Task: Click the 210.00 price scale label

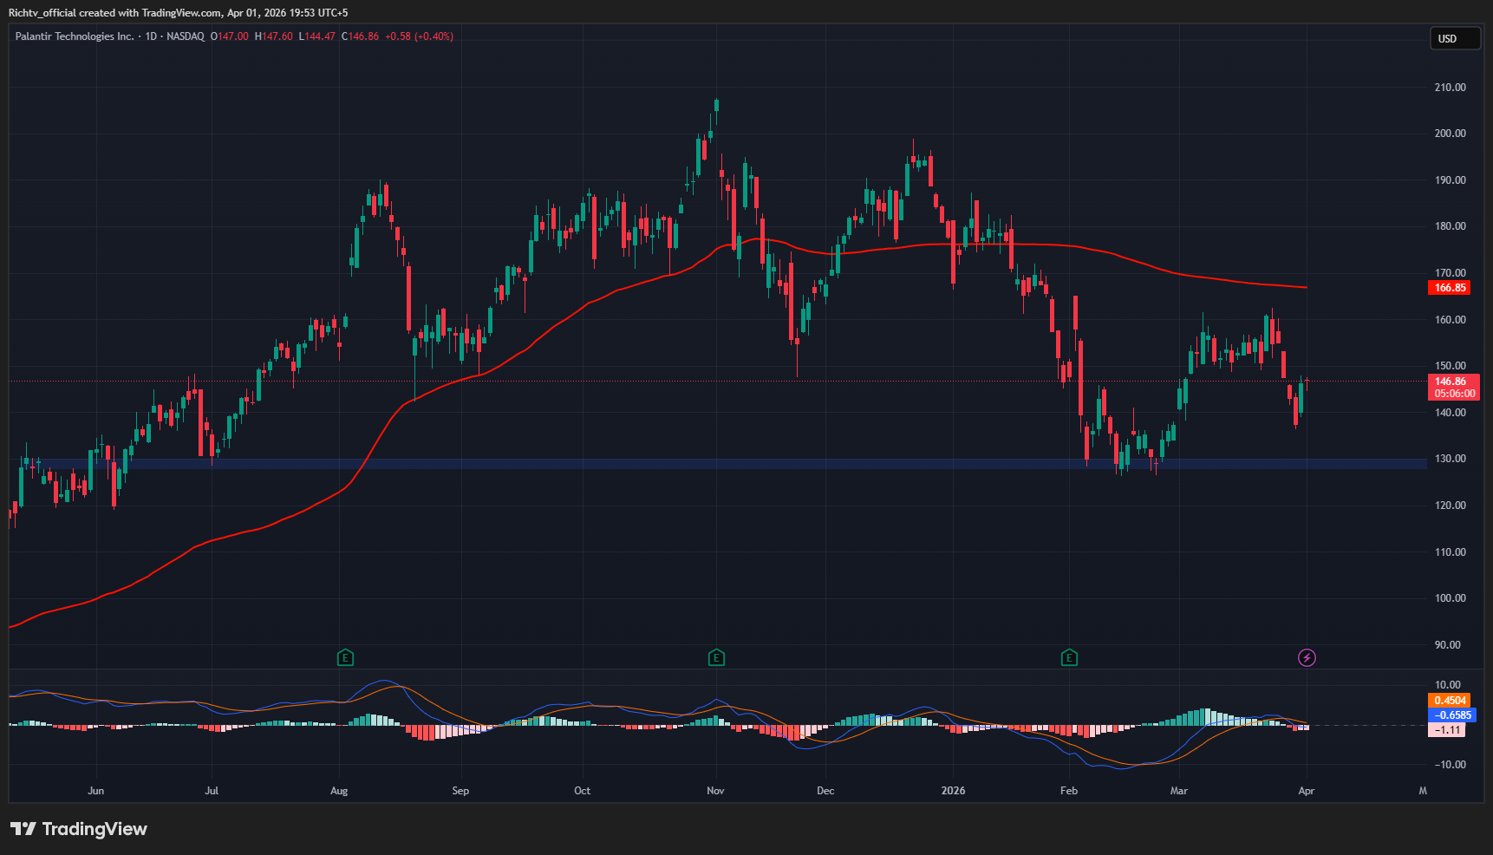Action: point(1450,88)
